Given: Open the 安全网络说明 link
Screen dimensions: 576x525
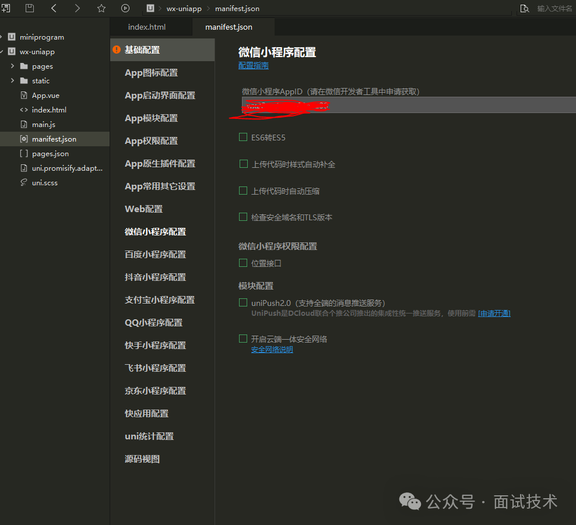Looking at the screenshot, I should click(x=272, y=350).
